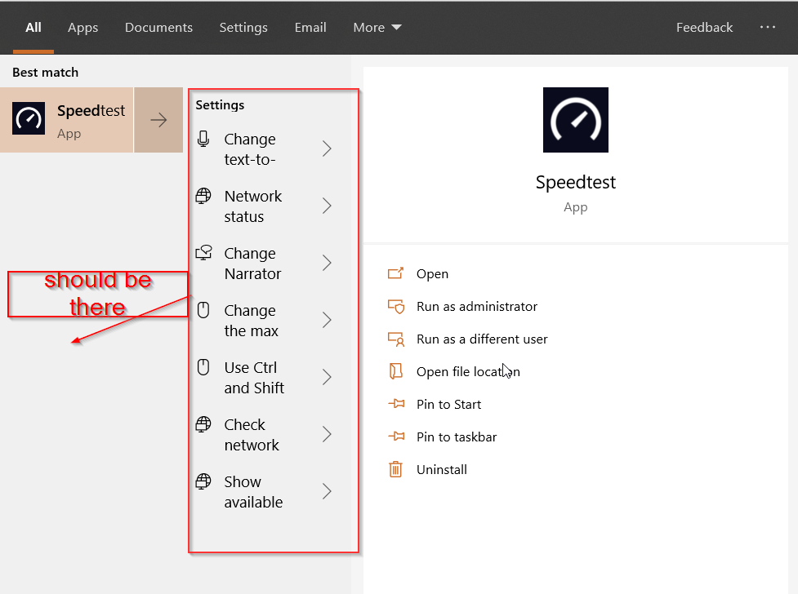Run as a different user

[481, 339]
